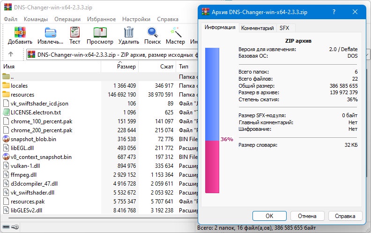
Task: Click the Удалить trash can icon
Action: click(x=129, y=32)
